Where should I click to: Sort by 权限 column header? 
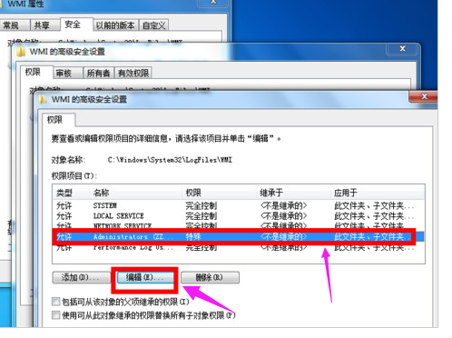219,193
